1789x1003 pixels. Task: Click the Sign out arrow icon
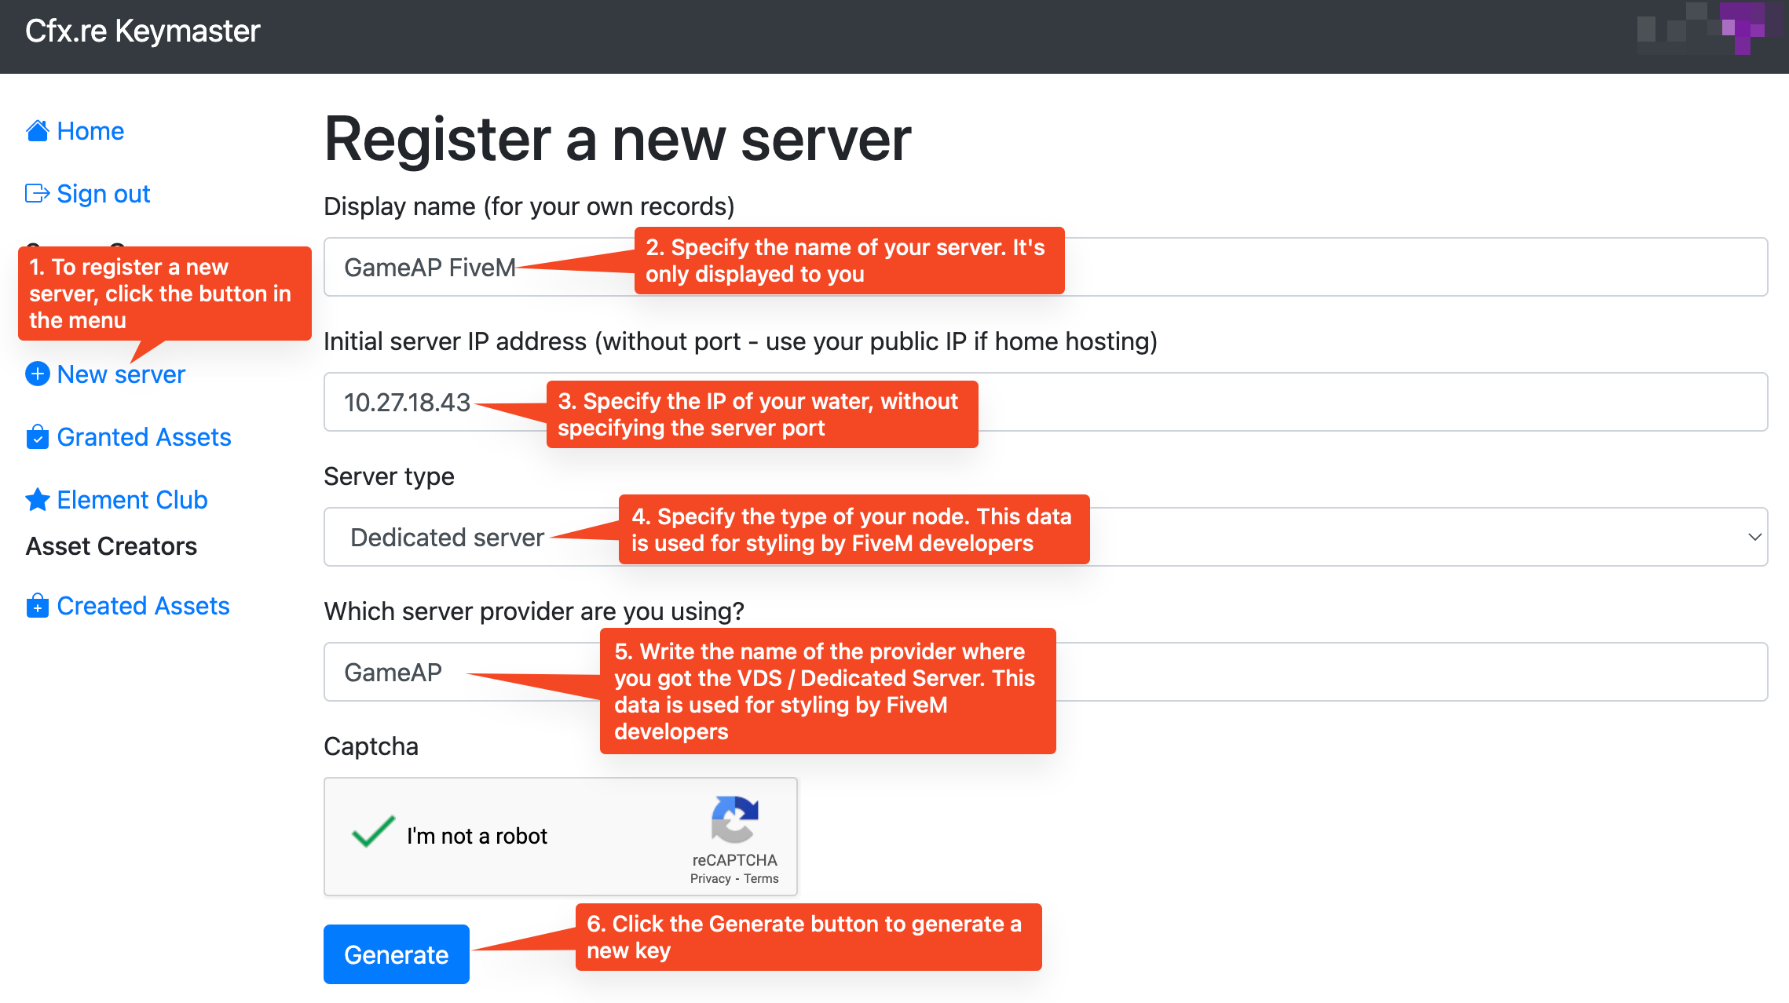(38, 194)
